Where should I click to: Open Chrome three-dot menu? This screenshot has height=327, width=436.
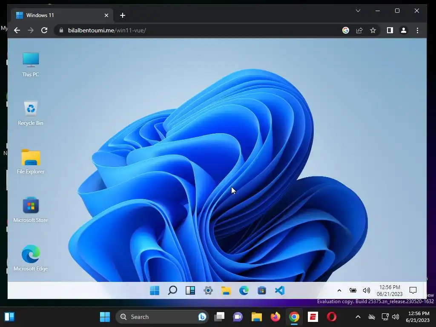[417, 30]
